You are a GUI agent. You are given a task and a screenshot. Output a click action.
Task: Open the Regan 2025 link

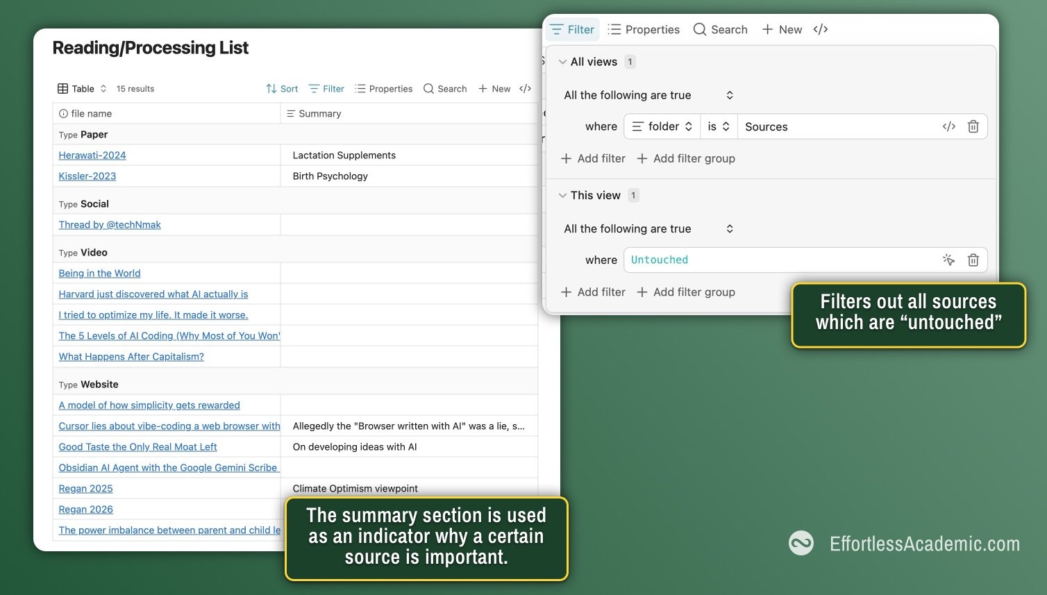[85, 489]
